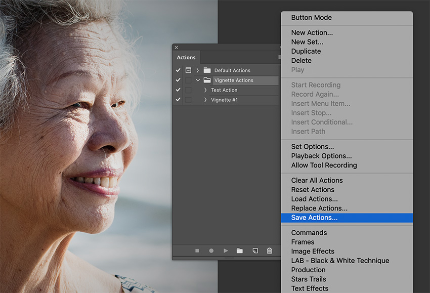Image resolution: width=430 pixels, height=293 pixels.
Task: Toggle checkmark for Vignette #1 action
Action: click(x=178, y=99)
